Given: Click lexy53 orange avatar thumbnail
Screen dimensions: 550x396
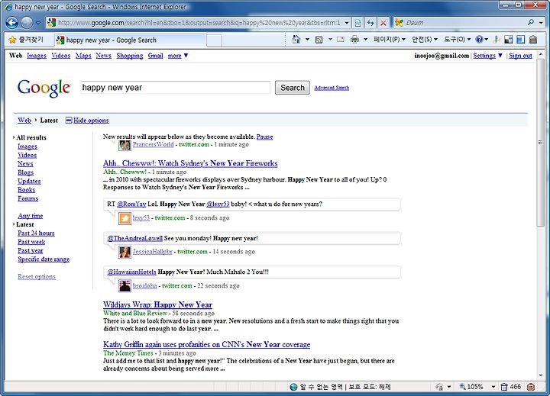Looking at the screenshot, I should 125,218.
